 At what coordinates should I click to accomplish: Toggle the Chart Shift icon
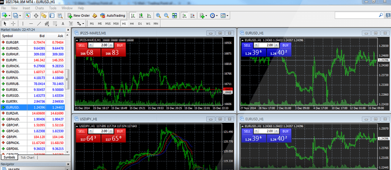[192, 15]
